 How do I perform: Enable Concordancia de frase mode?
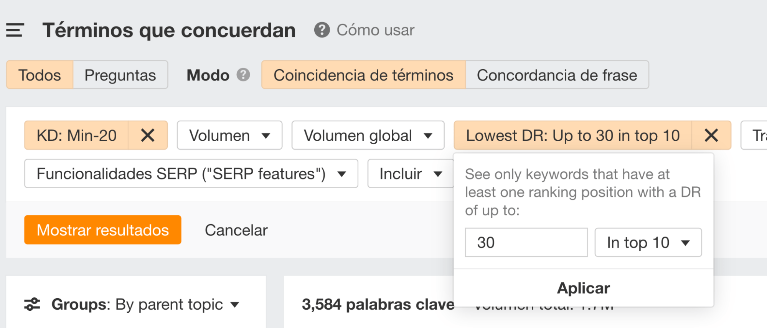pos(556,75)
